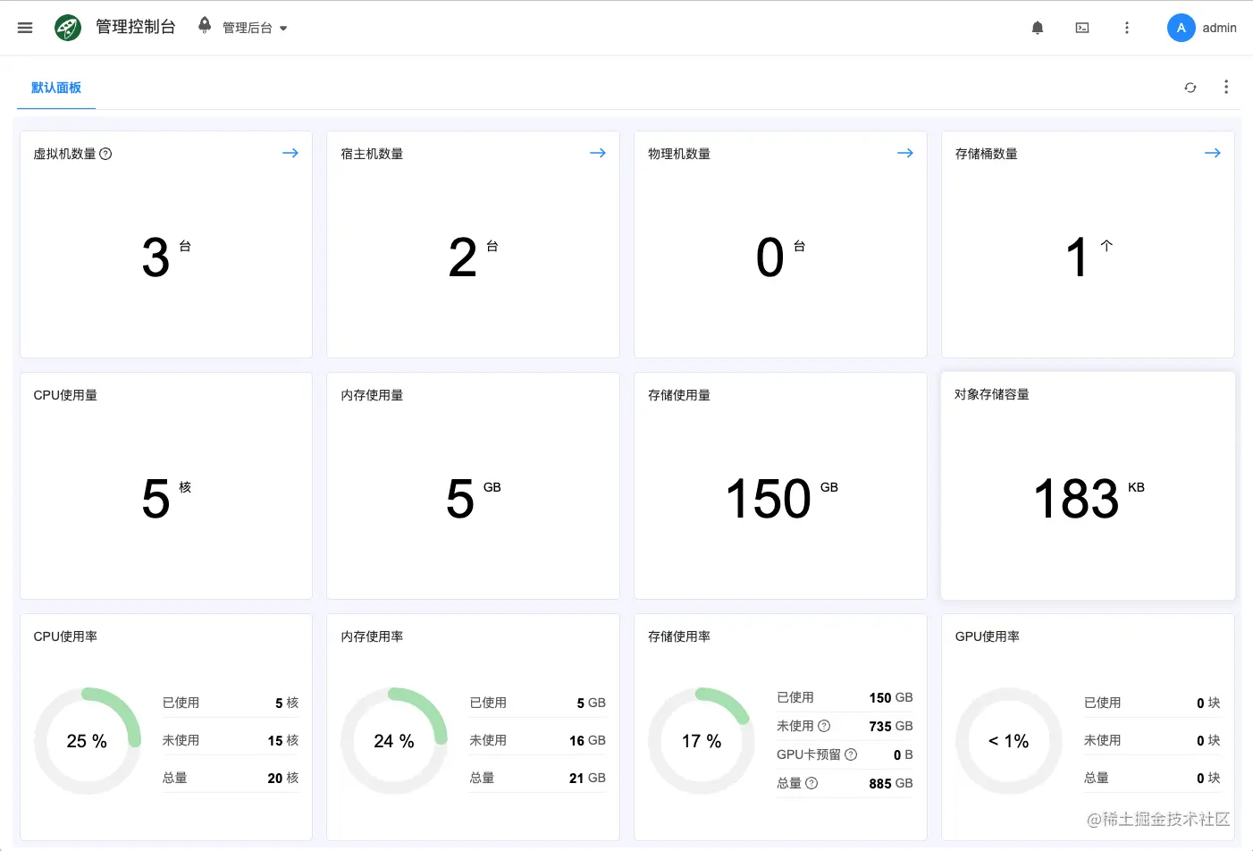The image size is (1253, 851).
Task: Click the 存储使用量 value 150
Action: (x=769, y=498)
